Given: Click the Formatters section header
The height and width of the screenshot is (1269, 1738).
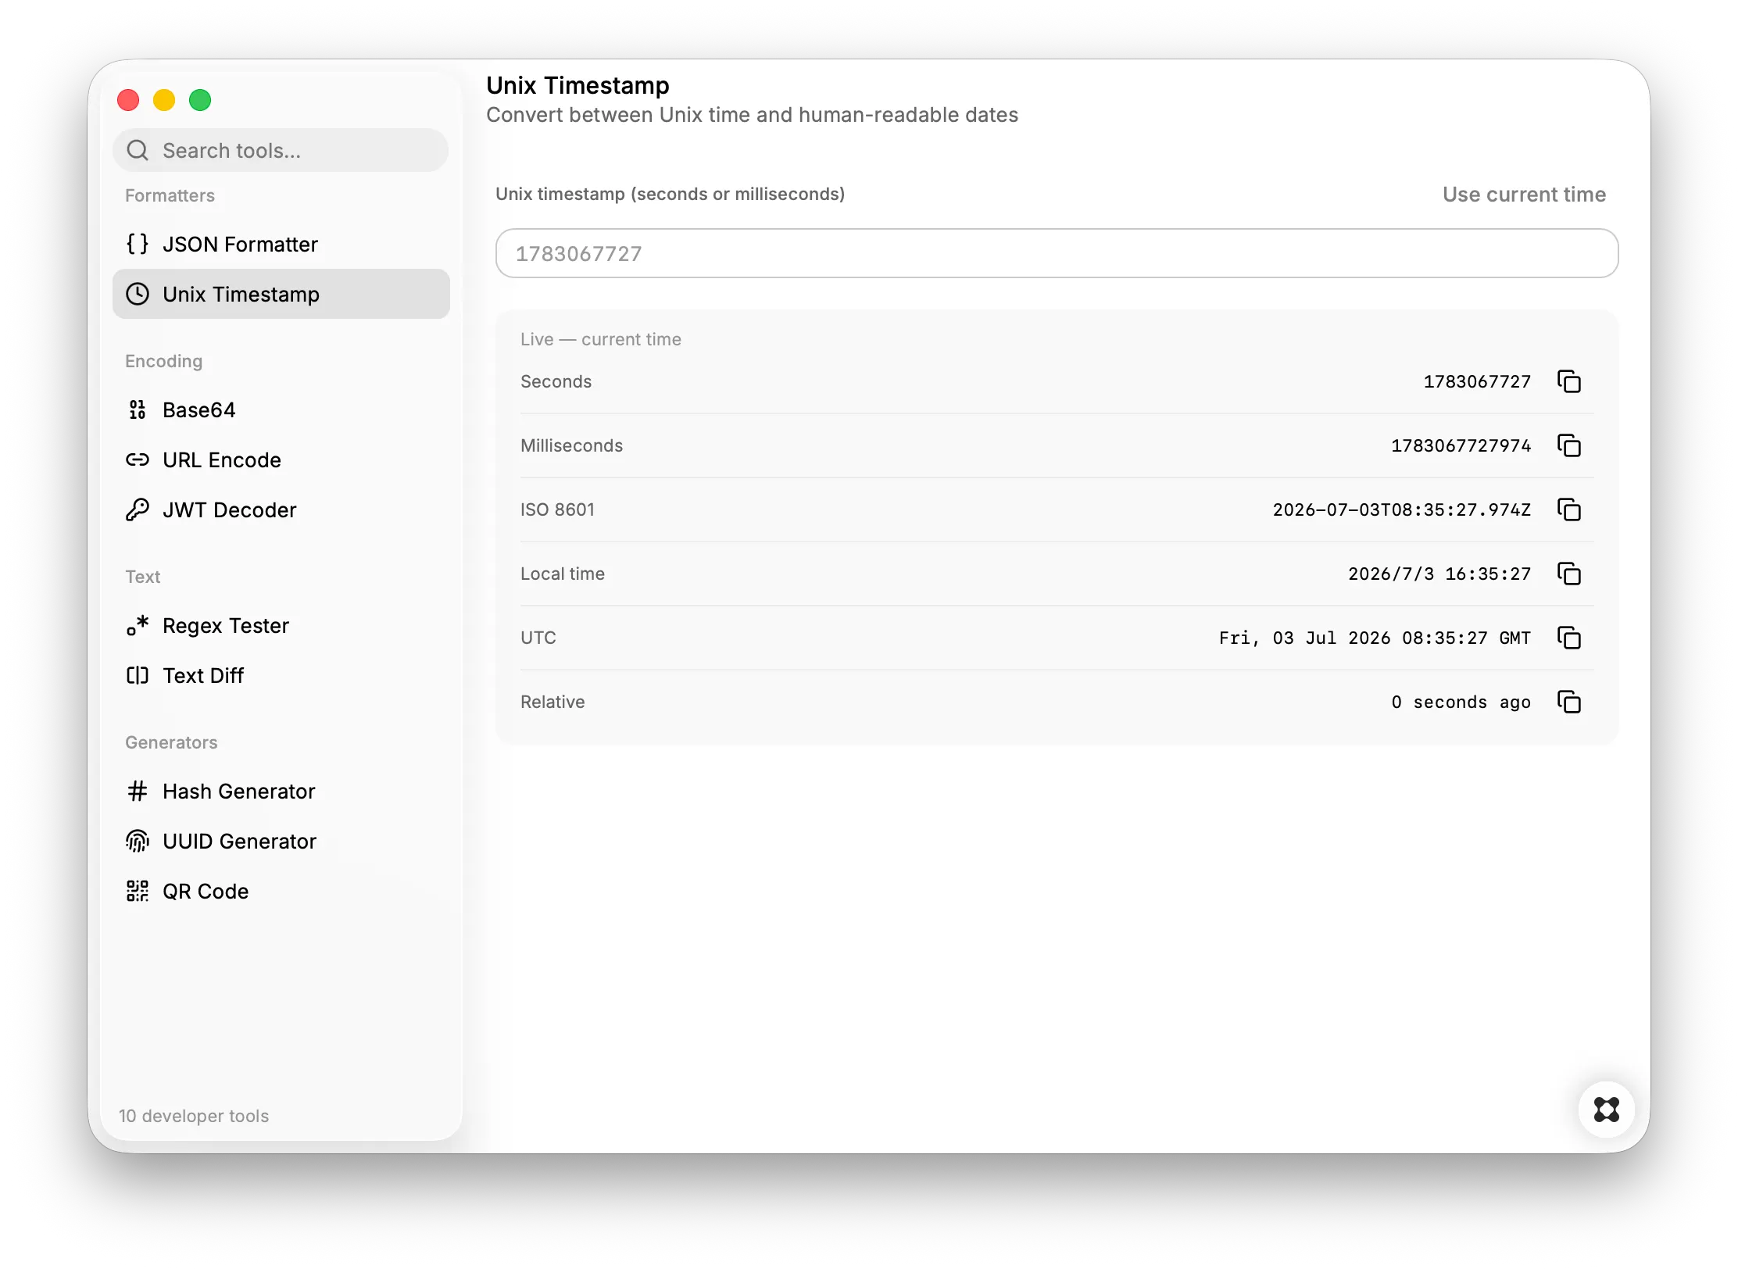Looking at the screenshot, I should (170, 195).
